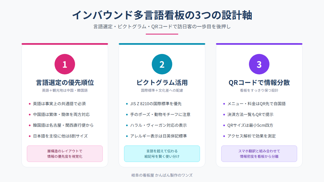
Task: Click the pink underline beneath the subtitle
Action: pyautogui.click(x=162, y=34)
